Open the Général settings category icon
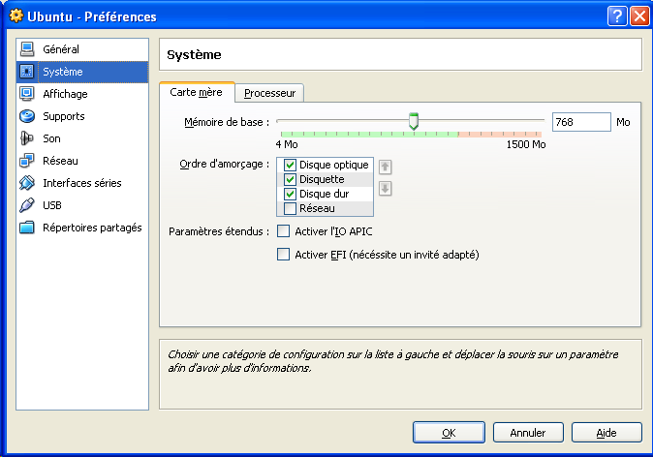The width and height of the screenshot is (653, 457). pos(27,49)
